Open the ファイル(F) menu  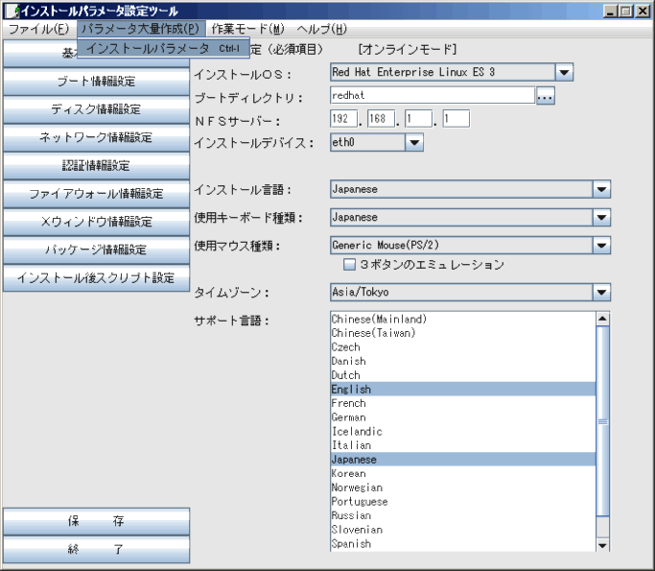(x=38, y=29)
